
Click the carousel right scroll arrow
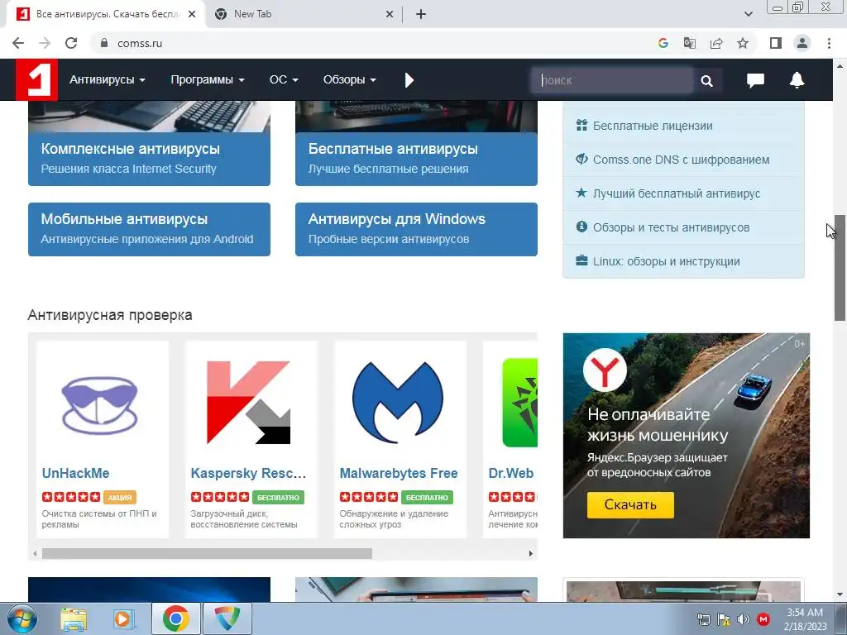click(x=530, y=553)
